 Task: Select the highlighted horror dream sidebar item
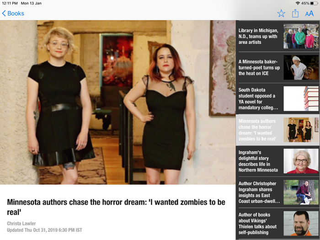pos(277,130)
